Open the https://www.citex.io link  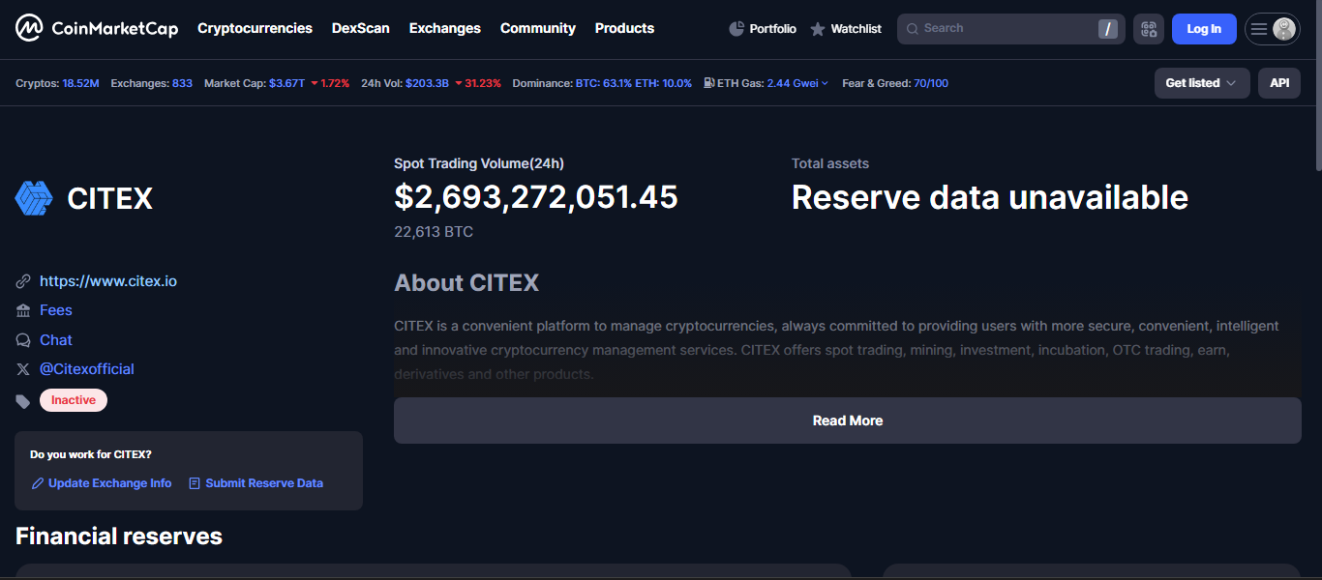tap(108, 281)
